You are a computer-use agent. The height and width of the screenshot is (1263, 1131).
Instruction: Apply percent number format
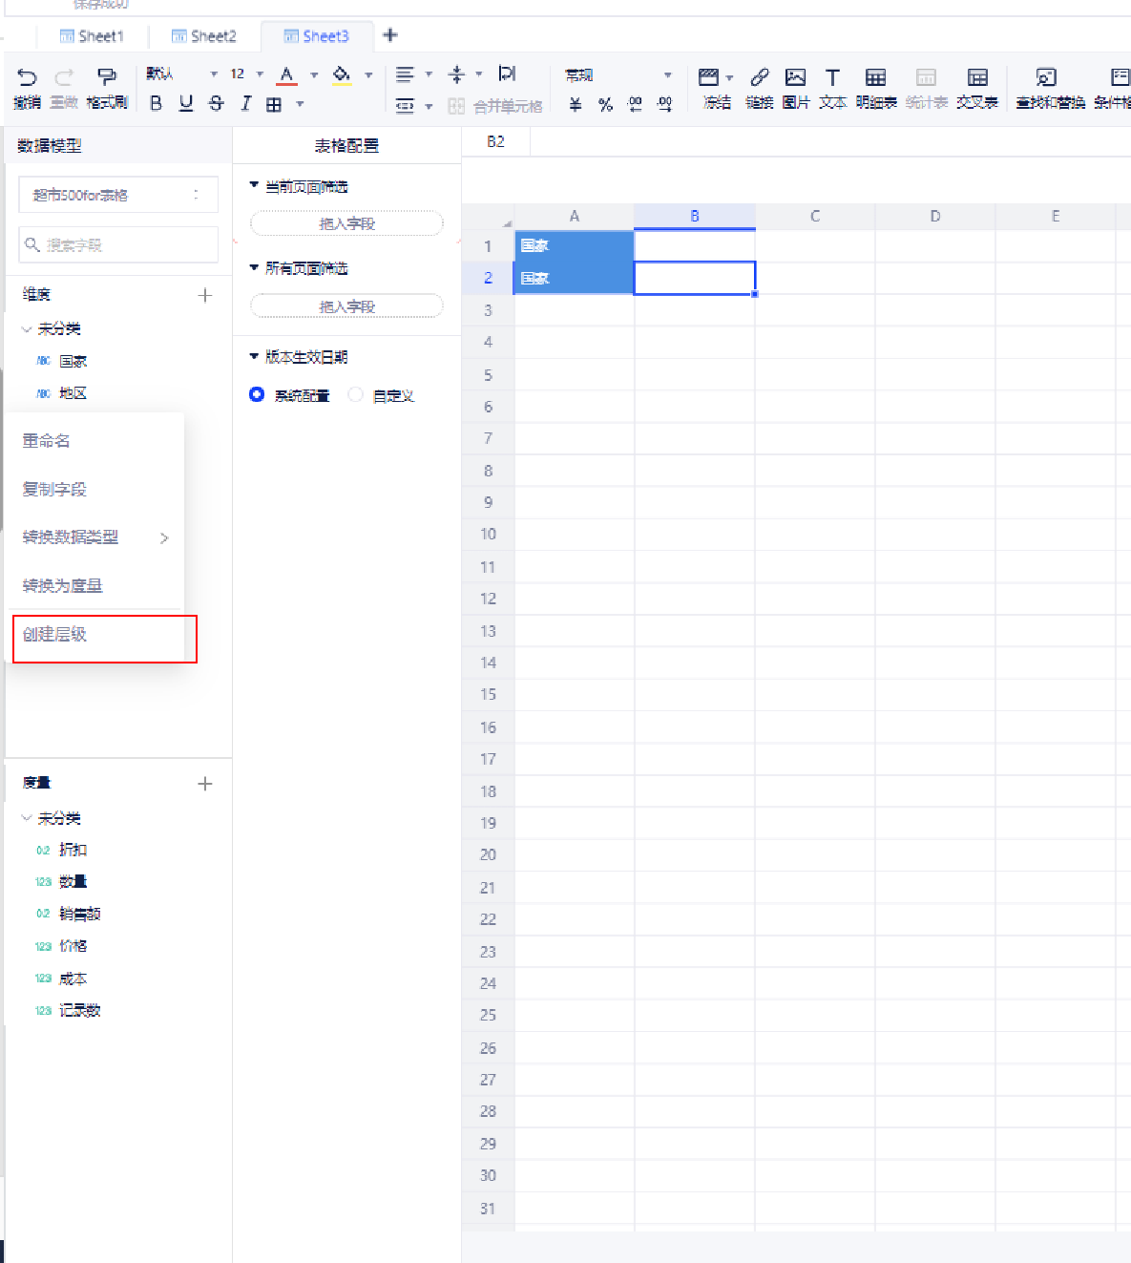click(605, 105)
